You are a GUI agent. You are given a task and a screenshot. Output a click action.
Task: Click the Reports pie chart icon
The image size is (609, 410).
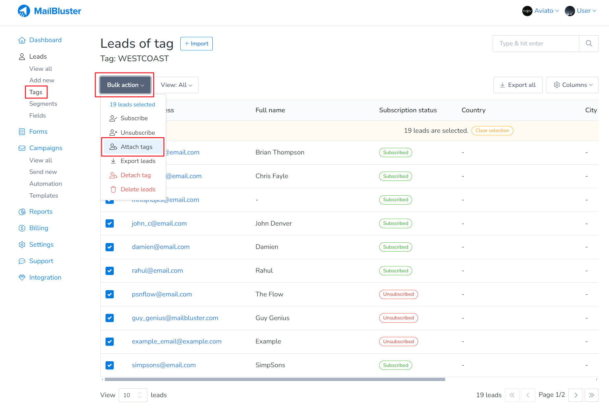[x=22, y=212]
